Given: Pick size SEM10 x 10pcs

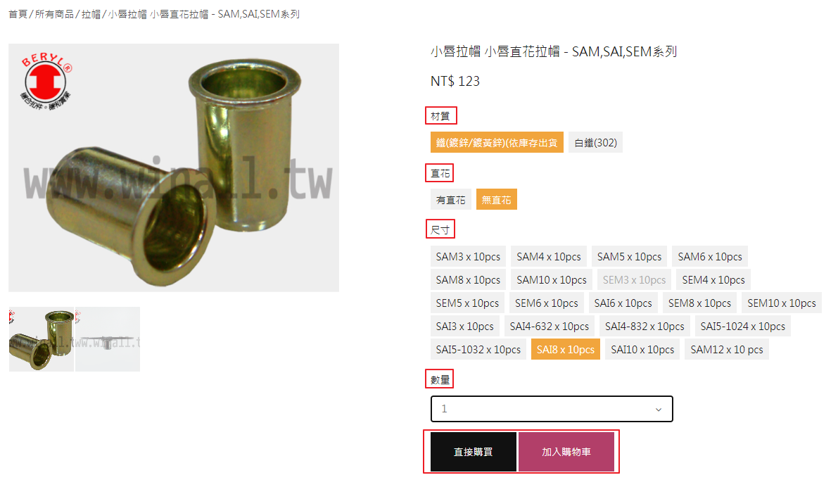Looking at the screenshot, I should pyautogui.click(x=781, y=303).
